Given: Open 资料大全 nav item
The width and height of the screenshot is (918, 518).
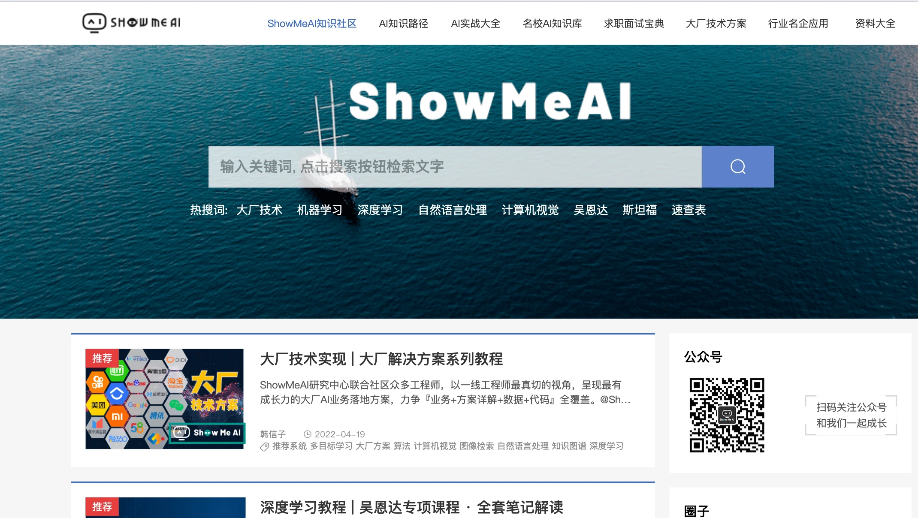Looking at the screenshot, I should (875, 24).
